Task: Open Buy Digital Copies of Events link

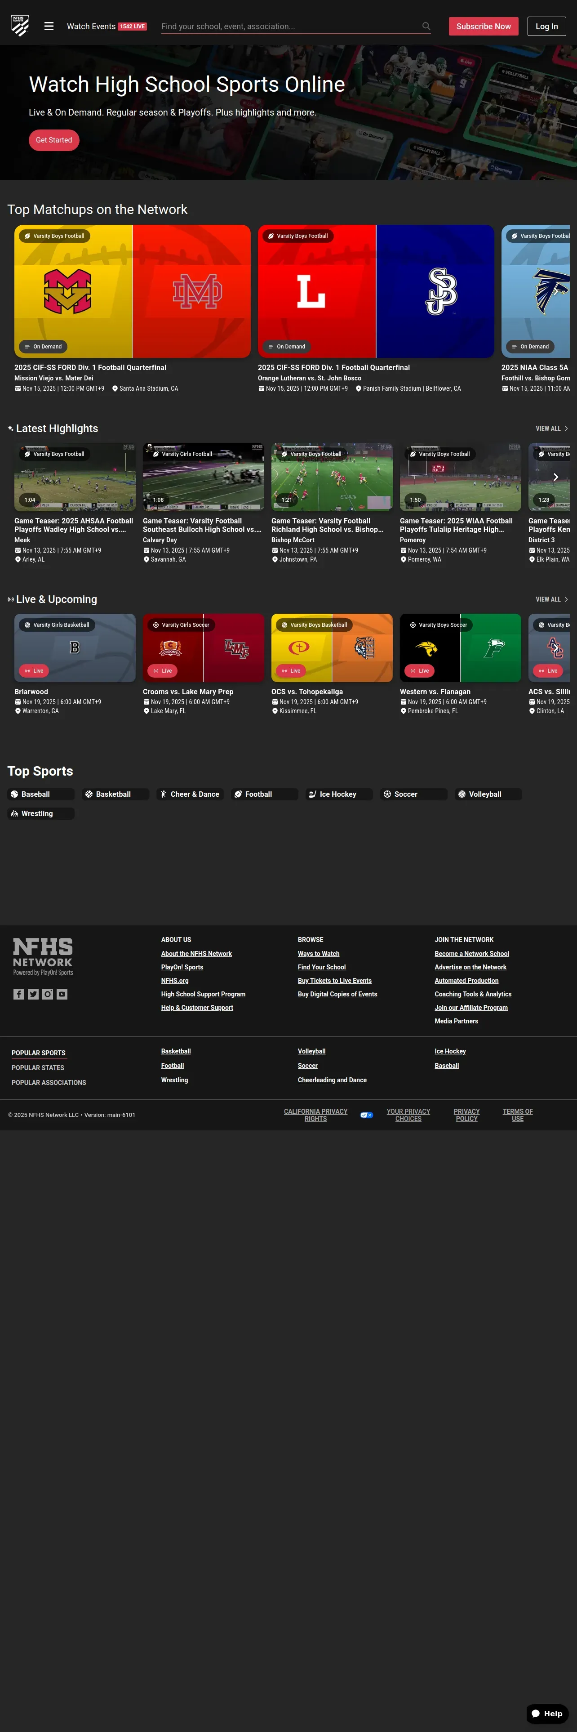Action: 337,994
